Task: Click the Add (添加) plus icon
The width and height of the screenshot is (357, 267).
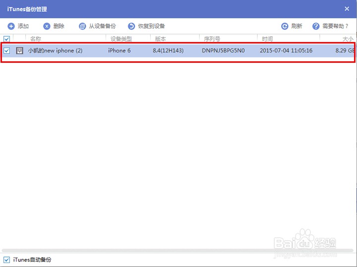Action: coord(11,26)
